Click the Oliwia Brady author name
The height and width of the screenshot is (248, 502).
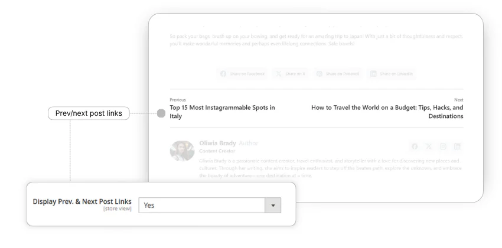point(218,143)
